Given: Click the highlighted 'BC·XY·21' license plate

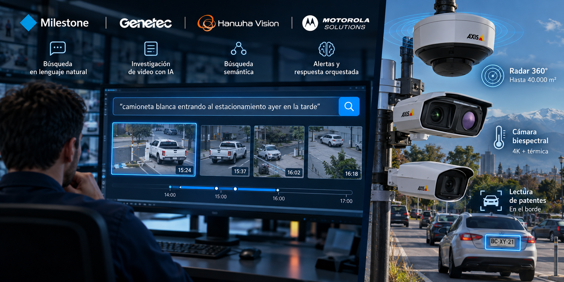Looking at the screenshot, I should pyautogui.click(x=502, y=242).
